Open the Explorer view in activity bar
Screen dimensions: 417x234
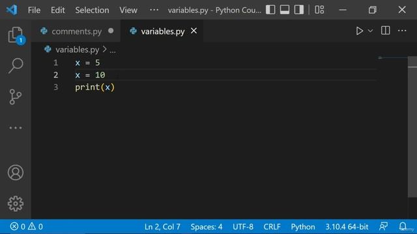(16, 34)
